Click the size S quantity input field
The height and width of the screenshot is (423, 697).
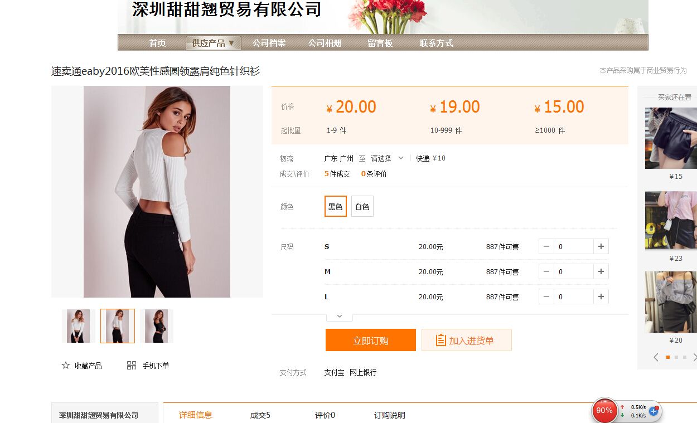573,246
